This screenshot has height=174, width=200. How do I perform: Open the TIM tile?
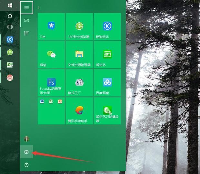tap(51, 27)
